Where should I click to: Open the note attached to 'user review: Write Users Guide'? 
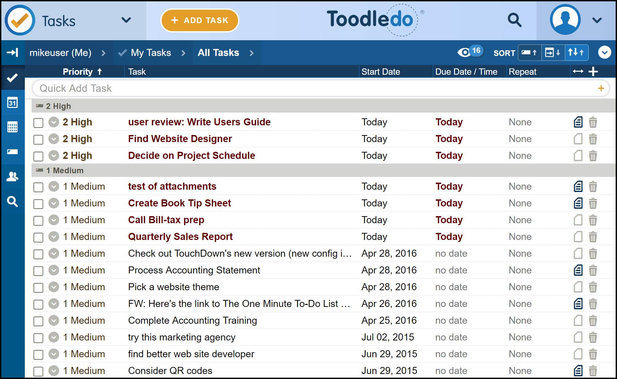click(577, 122)
